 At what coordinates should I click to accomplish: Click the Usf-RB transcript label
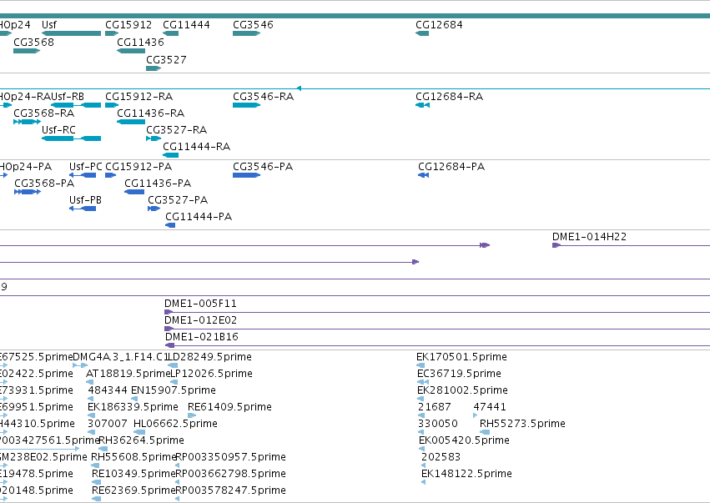(x=68, y=97)
